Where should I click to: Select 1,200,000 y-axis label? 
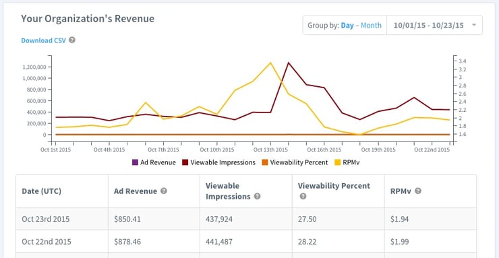coord(34,67)
